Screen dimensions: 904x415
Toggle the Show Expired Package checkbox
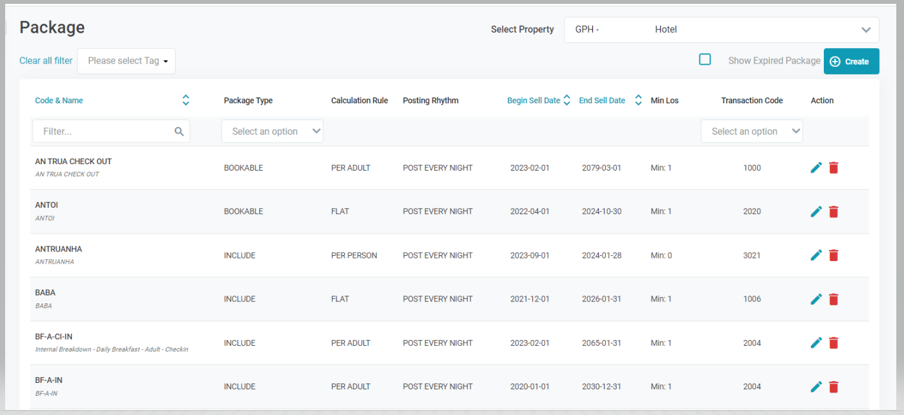705,60
